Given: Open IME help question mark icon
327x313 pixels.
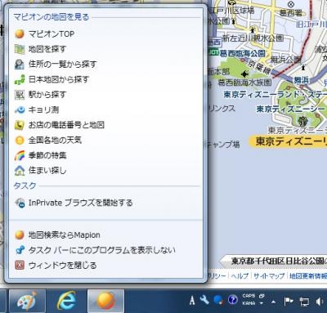Looking at the screenshot, I should pos(233,300).
